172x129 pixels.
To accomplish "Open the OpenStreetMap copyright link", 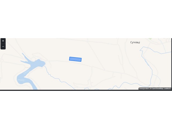I will coord(157,88).
